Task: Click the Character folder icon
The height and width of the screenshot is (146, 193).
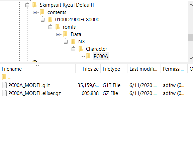Action: pyautogui.click(x=81, y=49)
